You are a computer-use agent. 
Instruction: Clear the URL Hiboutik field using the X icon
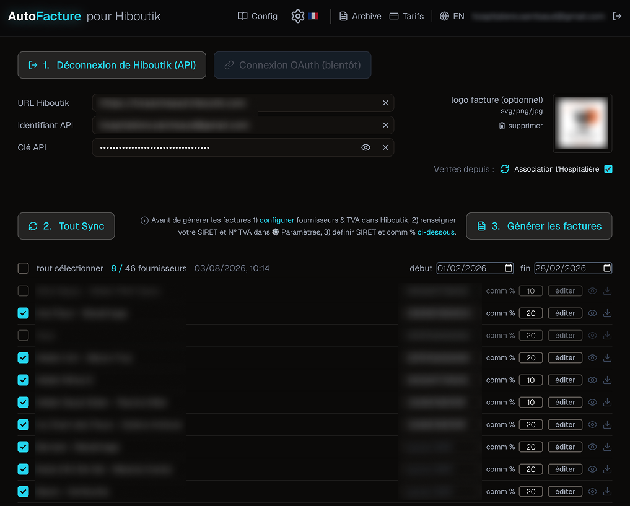pyautogui.click(x=385, y=103)
